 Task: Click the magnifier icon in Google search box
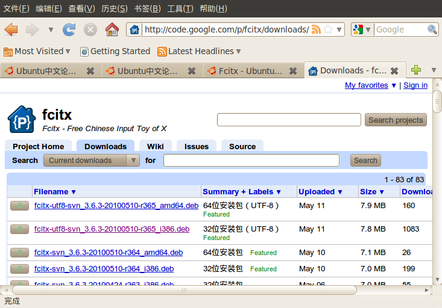click(x=432, y=29)
